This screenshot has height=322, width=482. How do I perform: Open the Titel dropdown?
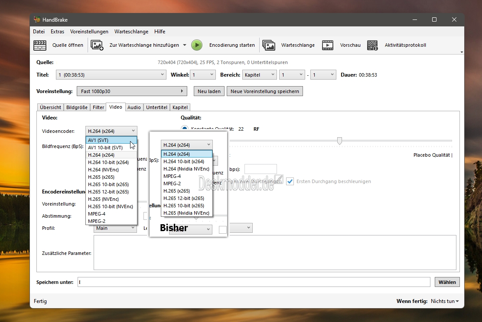tap(111, 75)
